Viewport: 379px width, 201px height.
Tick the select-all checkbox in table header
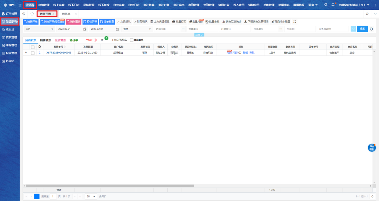point(33,47)
